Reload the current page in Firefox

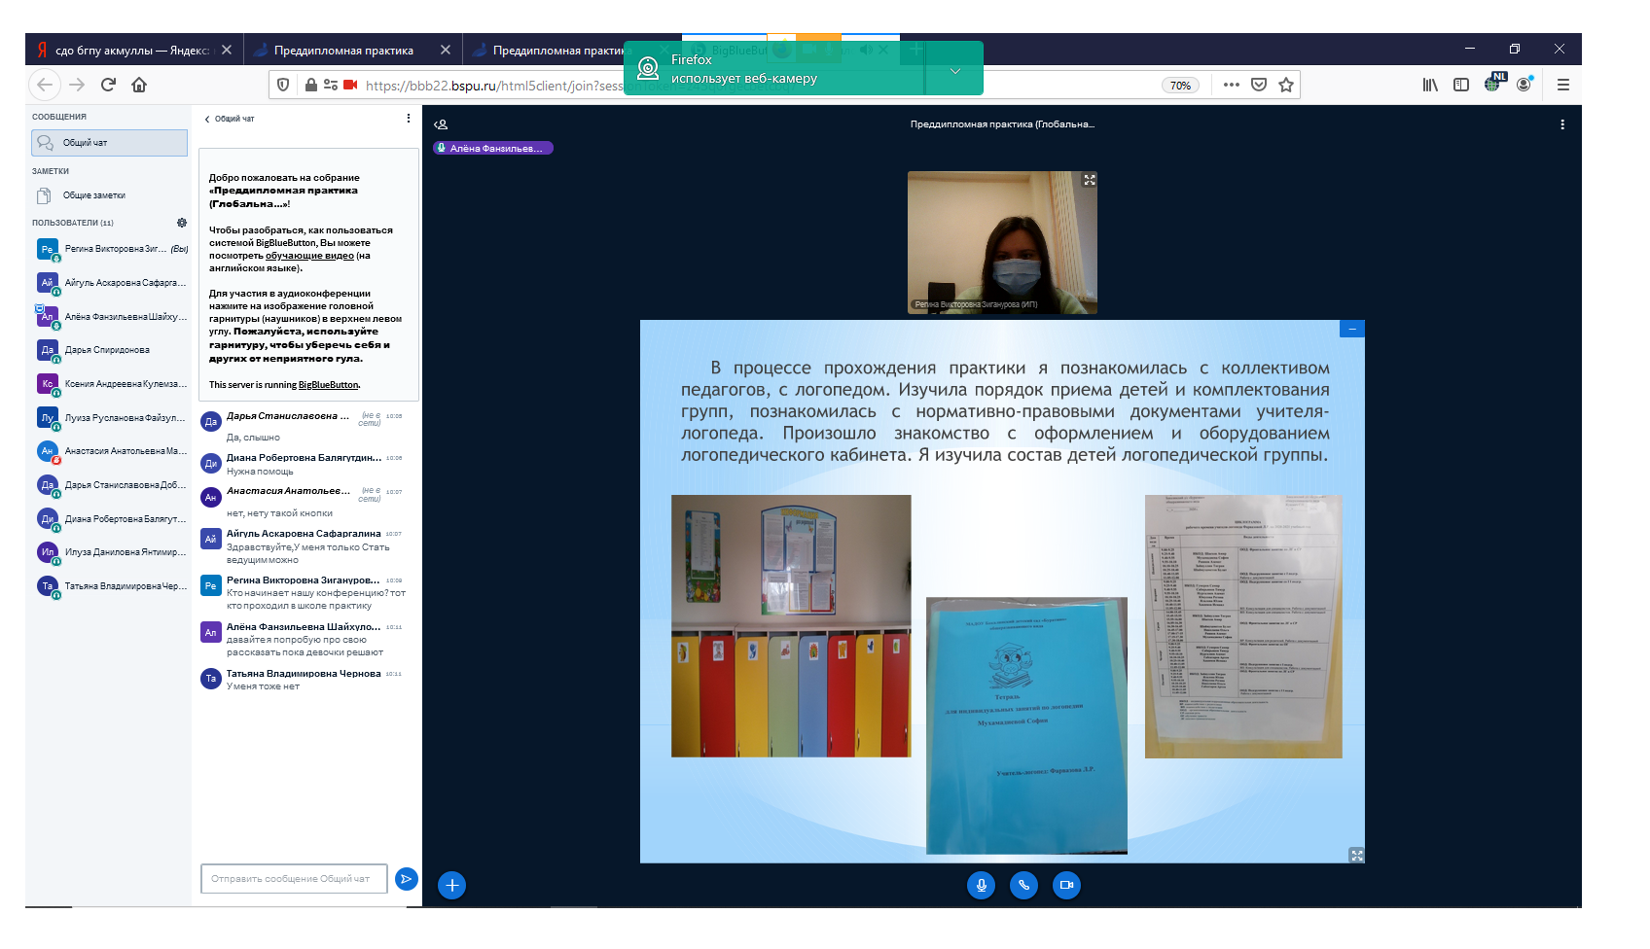(108, 85)
